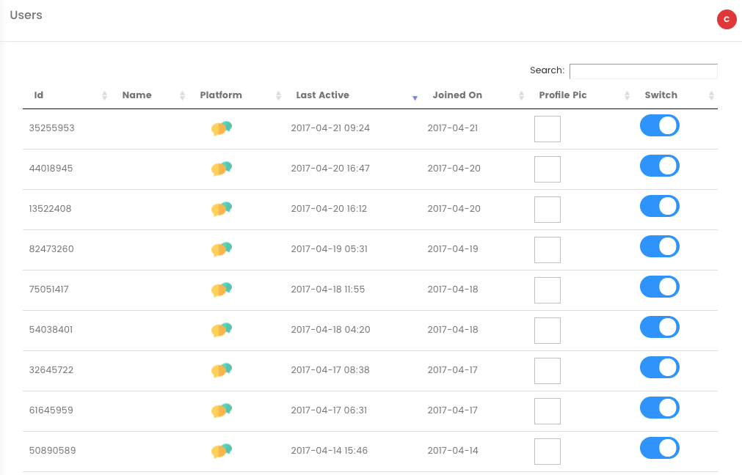Click the Profile Pic column header
Screen dimensions: 742x475
point(563,95)
